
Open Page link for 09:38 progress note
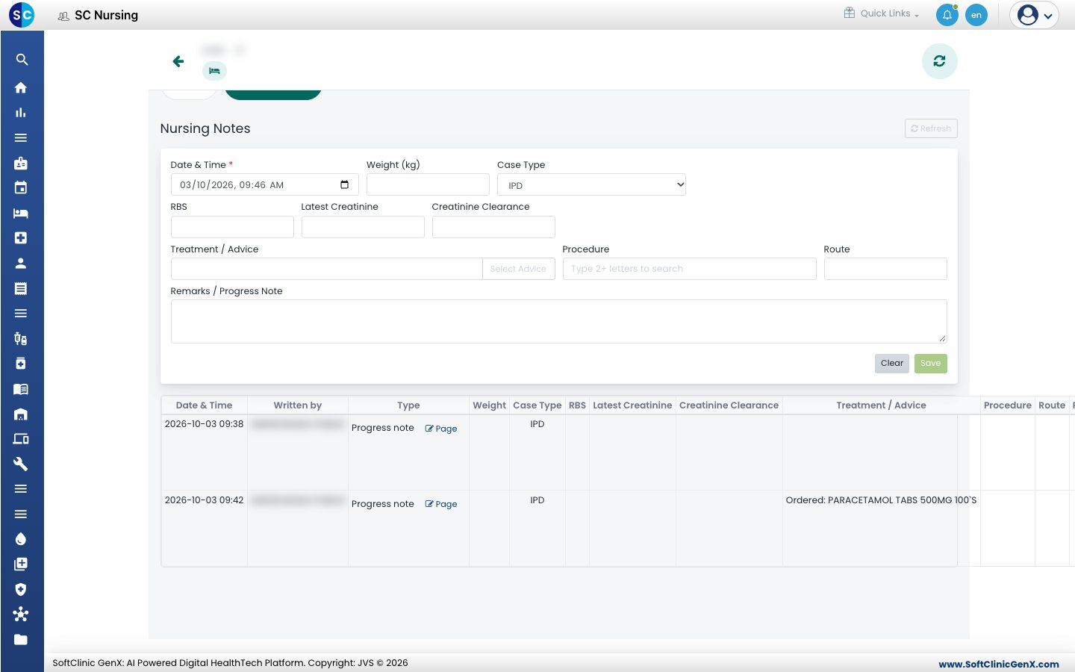coord(441,429)
